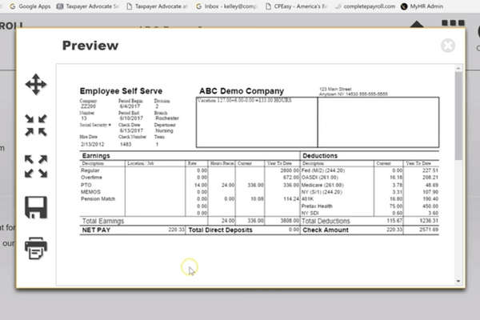The width and height of the screenshot is (480, 320).
Task: Click the Pretax Health current 75.00
Action: (396, 206)
